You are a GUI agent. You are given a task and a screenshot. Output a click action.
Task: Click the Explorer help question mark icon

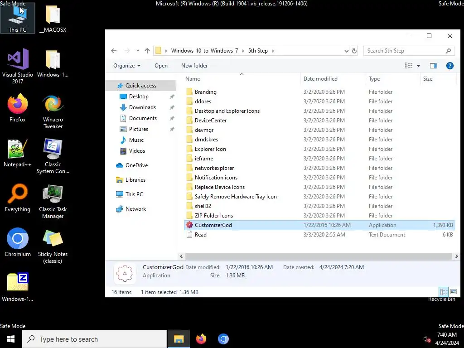pyautogui.click(x=449, y=66)
